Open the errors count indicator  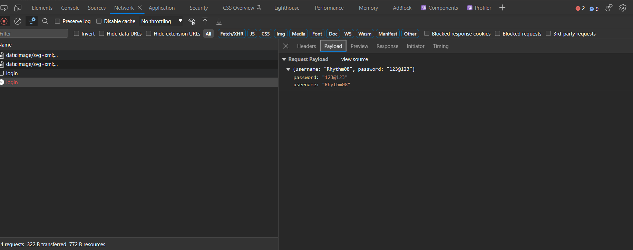[580, 8]
